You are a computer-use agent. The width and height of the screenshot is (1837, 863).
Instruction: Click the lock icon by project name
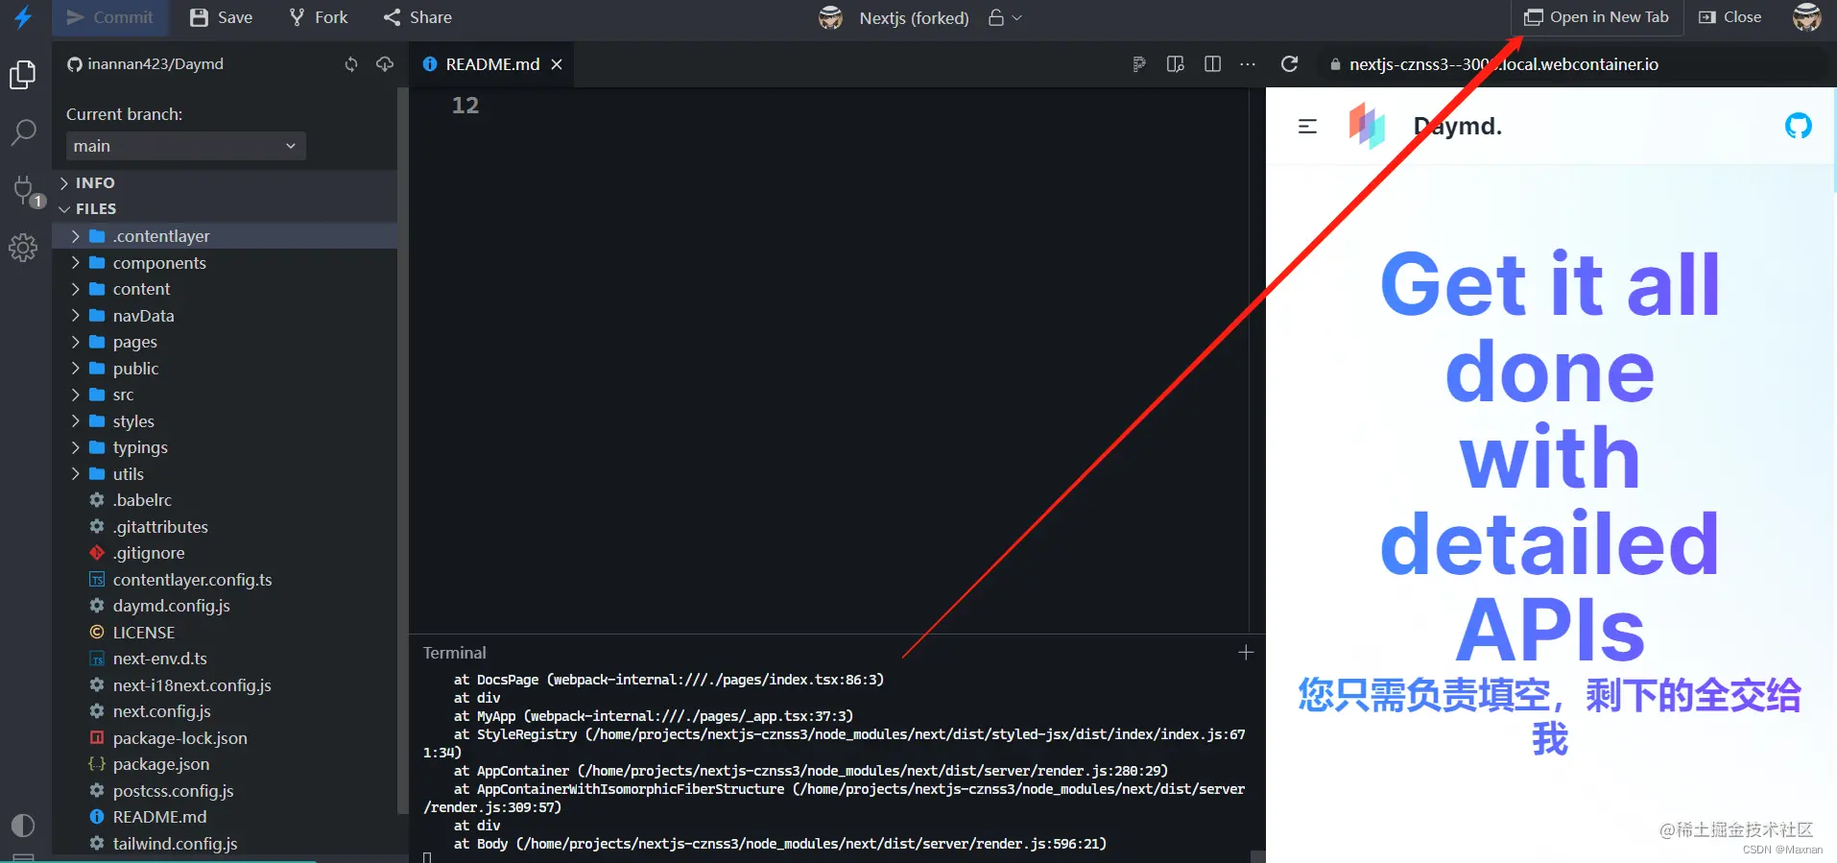[x=996, y=17]
